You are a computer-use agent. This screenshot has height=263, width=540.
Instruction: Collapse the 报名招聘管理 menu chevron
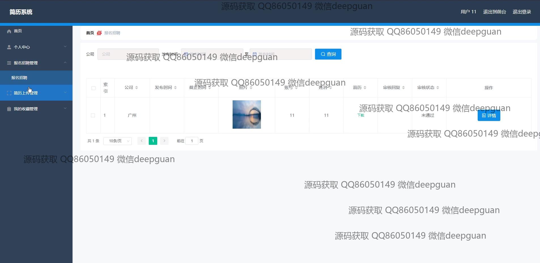(65, 63)
